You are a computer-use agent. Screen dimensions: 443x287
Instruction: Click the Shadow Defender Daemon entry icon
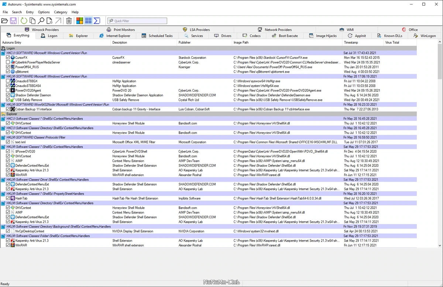click(13, 95)
